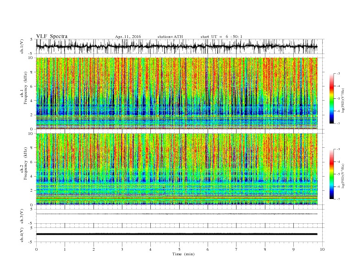Click the time axis tick label "7"

coord(236,249)
